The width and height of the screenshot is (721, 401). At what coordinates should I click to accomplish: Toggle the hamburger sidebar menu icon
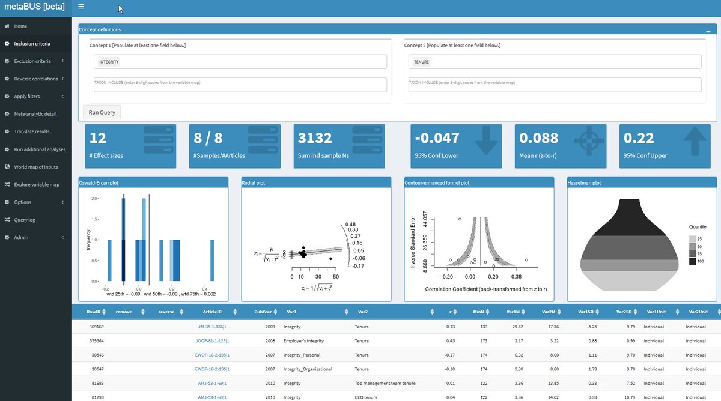[x=81, y=7]
